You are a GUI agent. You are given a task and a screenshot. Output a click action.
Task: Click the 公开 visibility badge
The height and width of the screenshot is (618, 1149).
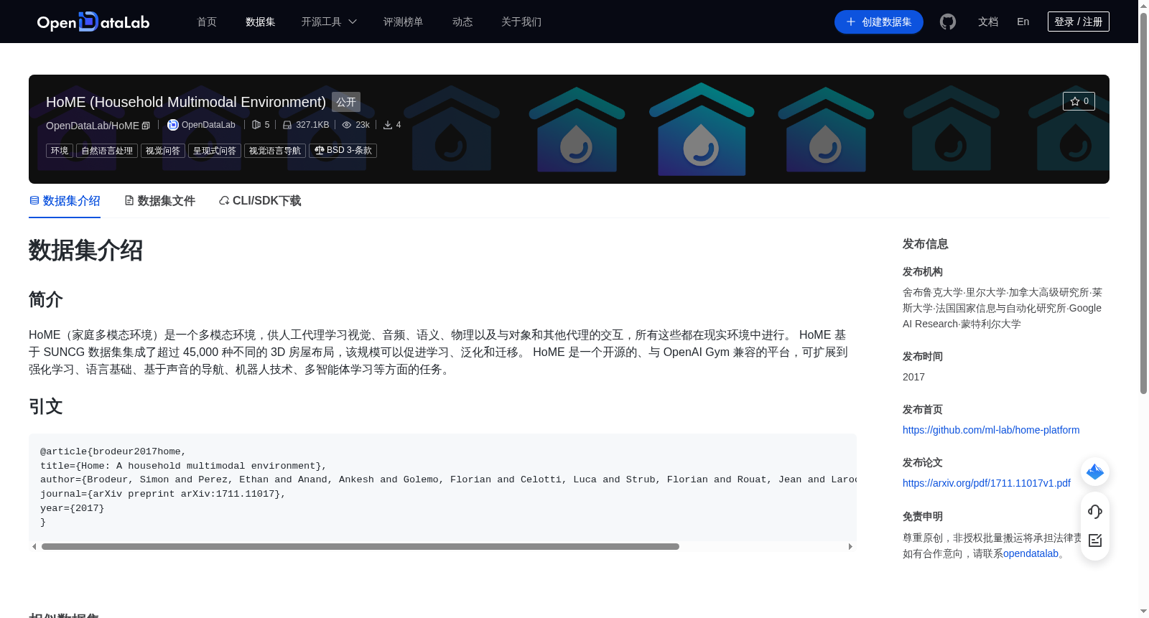pos(346,102)
